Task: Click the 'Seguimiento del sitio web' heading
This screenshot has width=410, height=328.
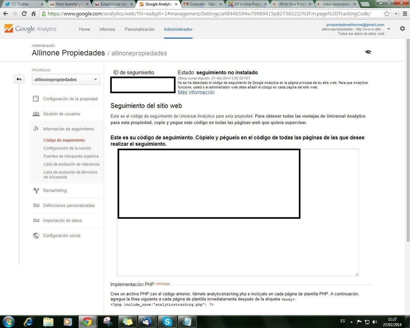Action: [x=146, y=106]
